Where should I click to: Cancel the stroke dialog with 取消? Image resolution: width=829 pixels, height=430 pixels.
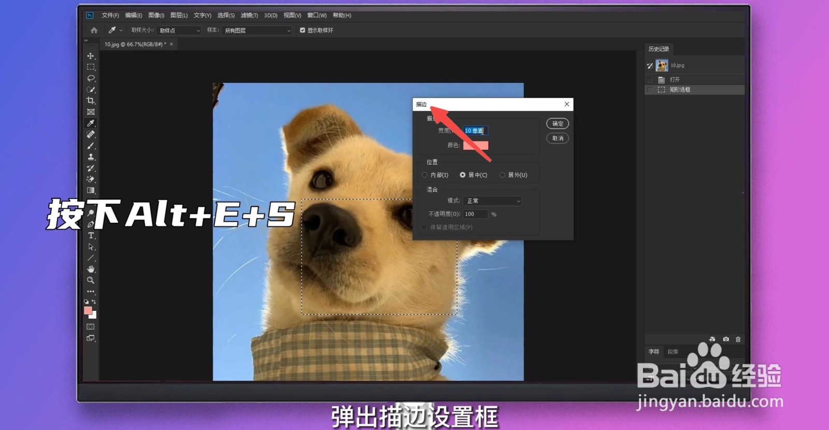pos(558,138)
